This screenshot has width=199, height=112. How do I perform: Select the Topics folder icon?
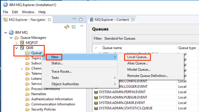click(x=28, y=58)
